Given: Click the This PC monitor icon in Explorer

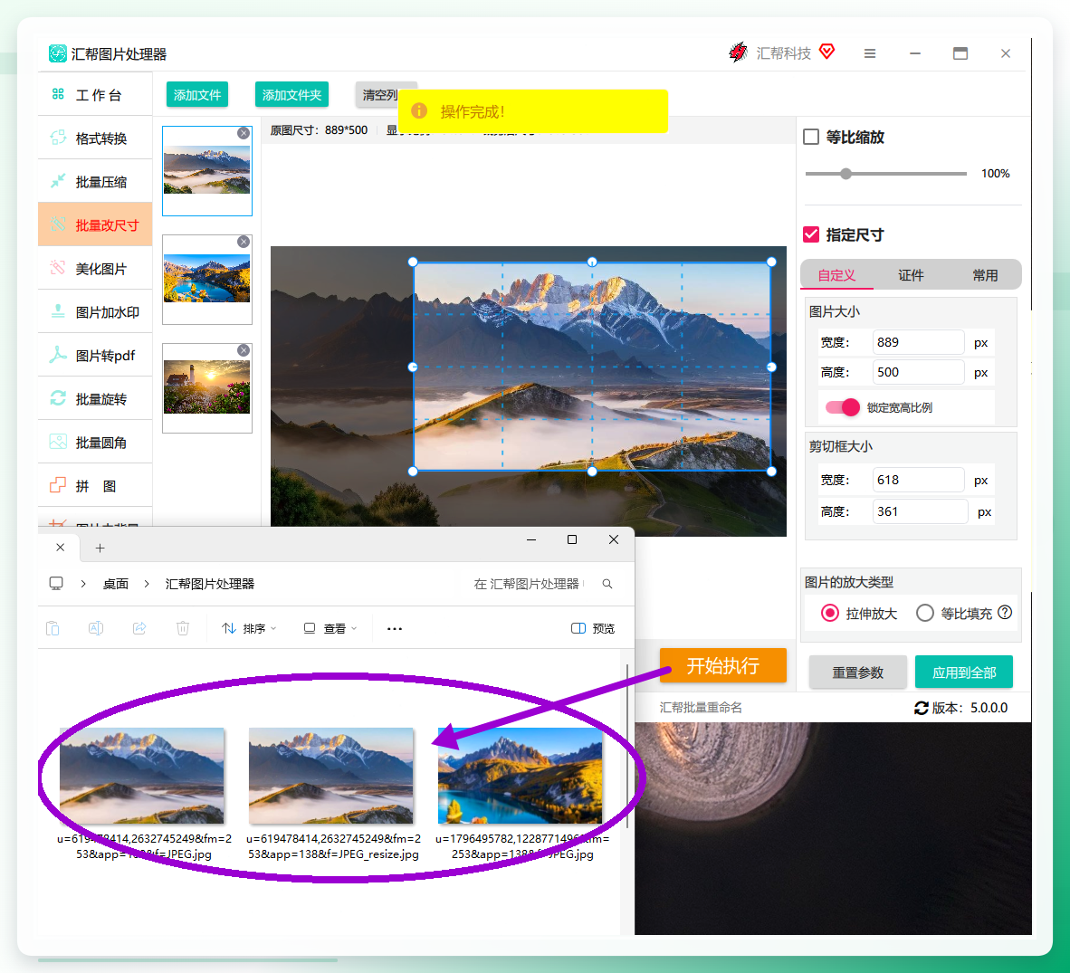Looking at the screenshot, I should pos(56,584).
